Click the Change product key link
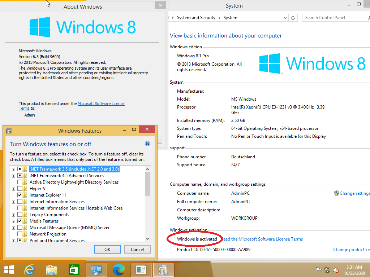Viewport: 370px width, 277px height. click(x=352, y=250)
